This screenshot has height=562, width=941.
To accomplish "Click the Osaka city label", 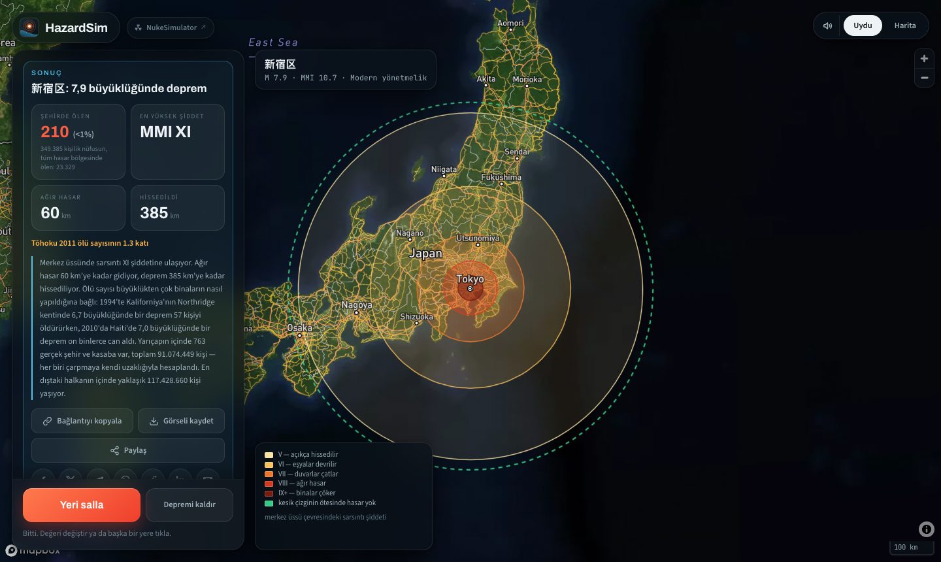I will pos(300,328).
